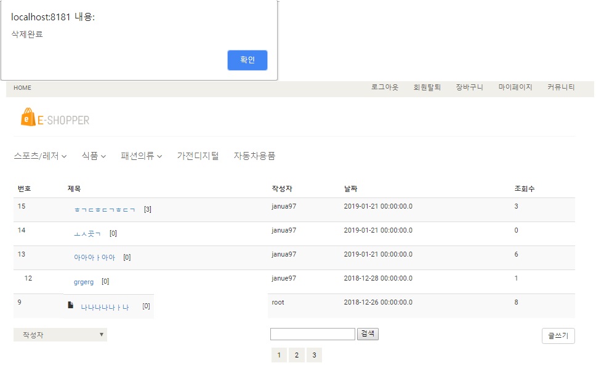596x379 pixels.
Task: Click the number 15 in the first row
Action: coord(22,206)
